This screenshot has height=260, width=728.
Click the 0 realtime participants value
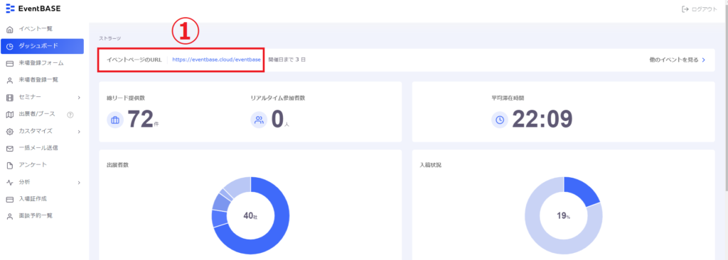277,120
